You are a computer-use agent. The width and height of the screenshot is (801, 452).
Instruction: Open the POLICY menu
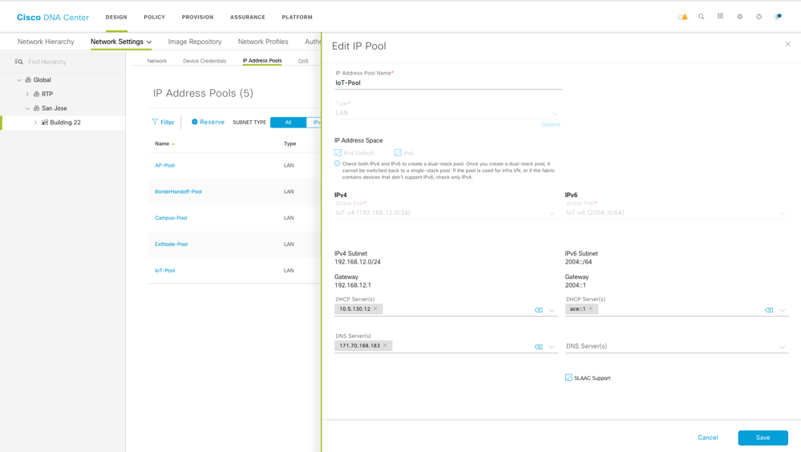154,17
